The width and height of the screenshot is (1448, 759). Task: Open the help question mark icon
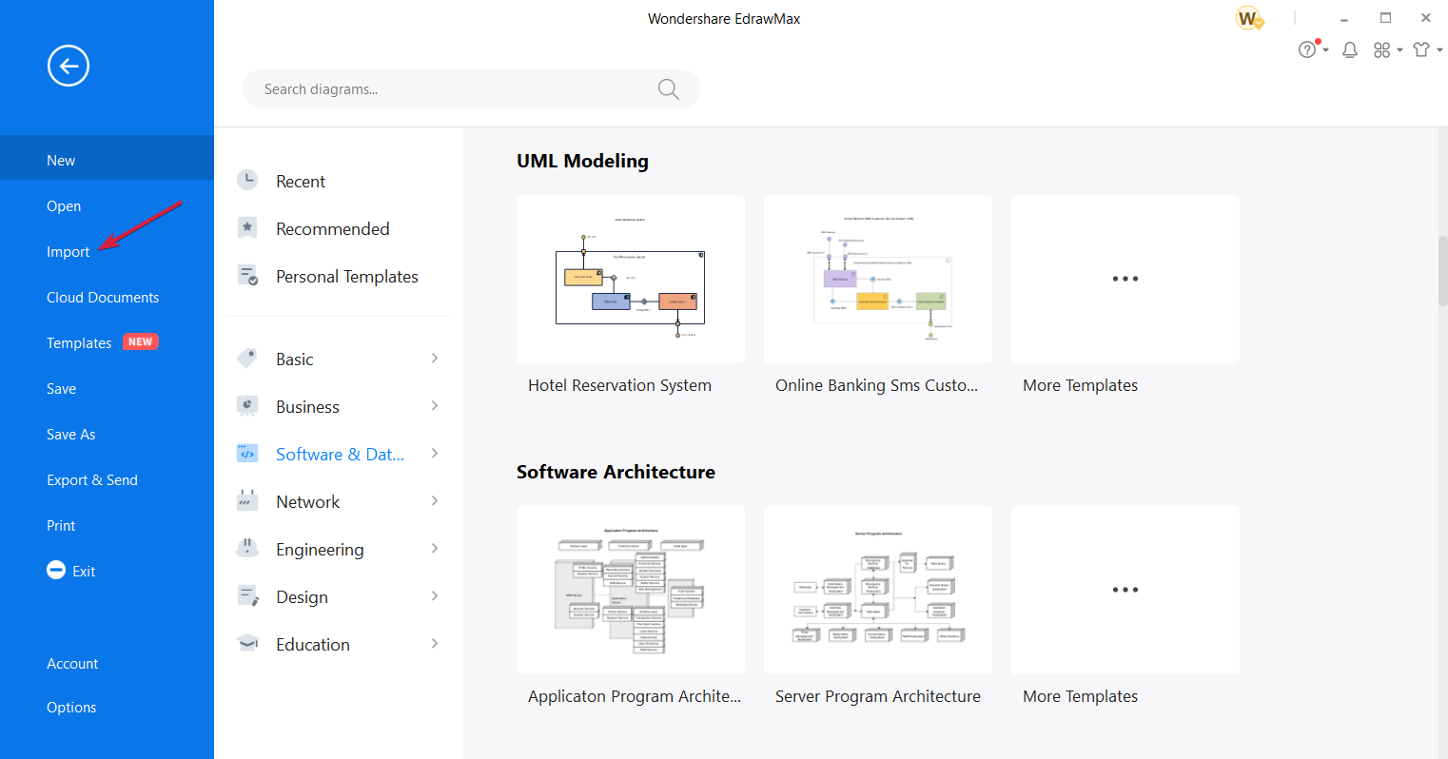(x=1308, y=49)
